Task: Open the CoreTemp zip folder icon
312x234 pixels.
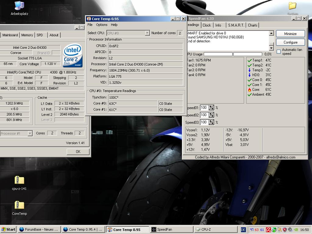Action: [x=19, y=208]
